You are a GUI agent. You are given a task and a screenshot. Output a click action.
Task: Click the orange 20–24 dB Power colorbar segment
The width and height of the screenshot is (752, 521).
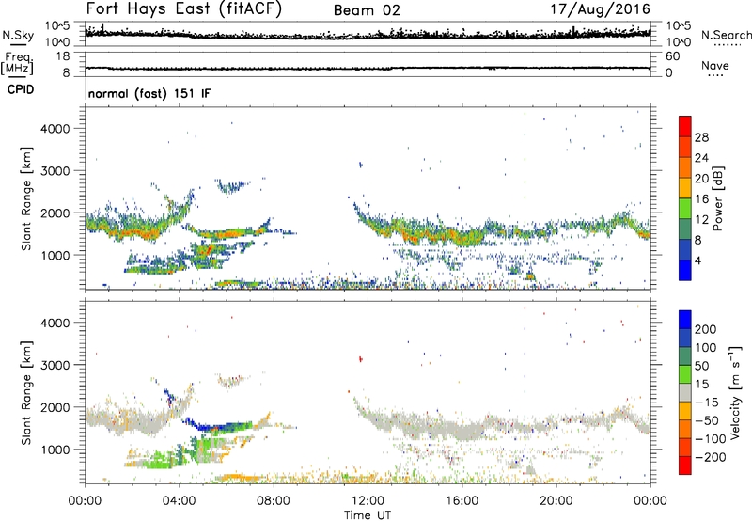(685, 167)
